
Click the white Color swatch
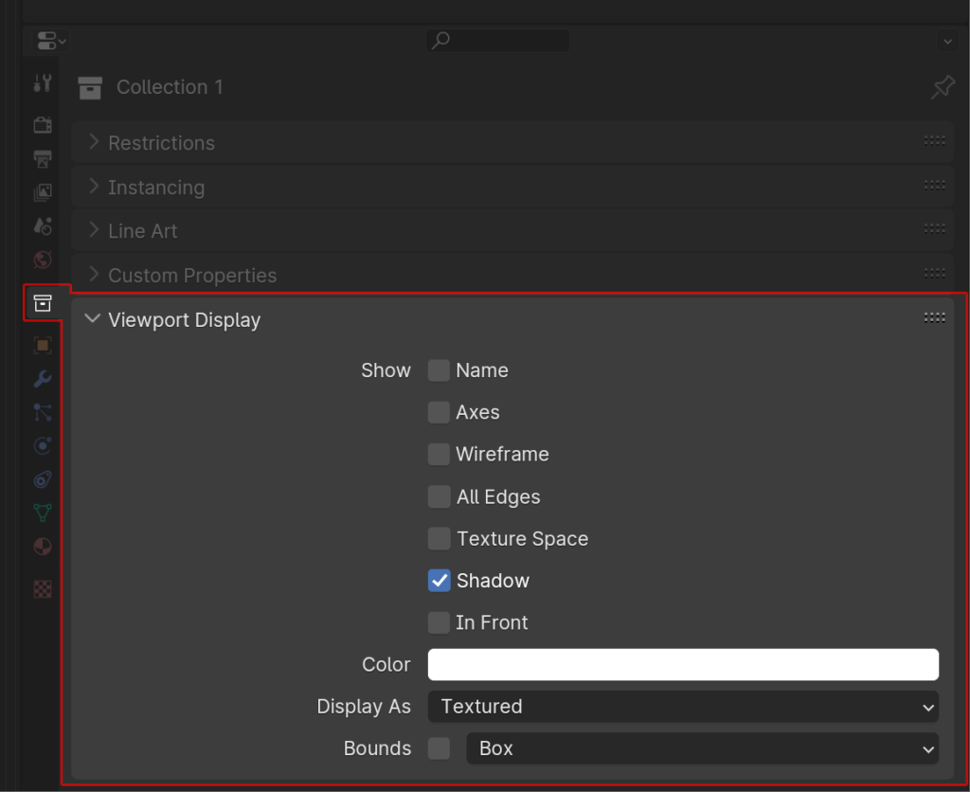683,664
